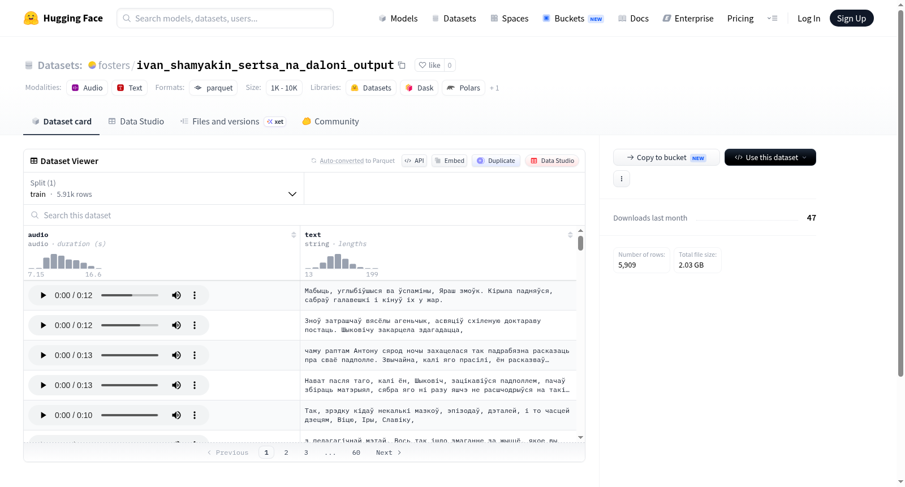Click Next page in pagination
The image size is (905, 487).
[389, 452]
